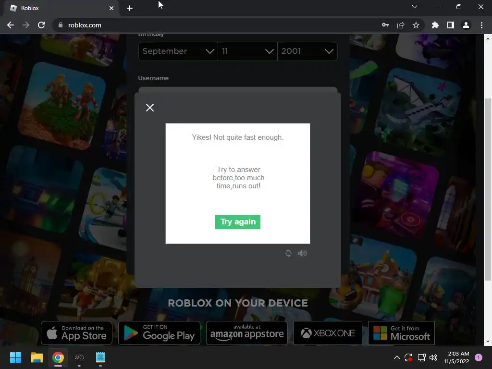The image size is (492, 369).
Task: Click the padlock site info icon
Action: coord(61,25)
